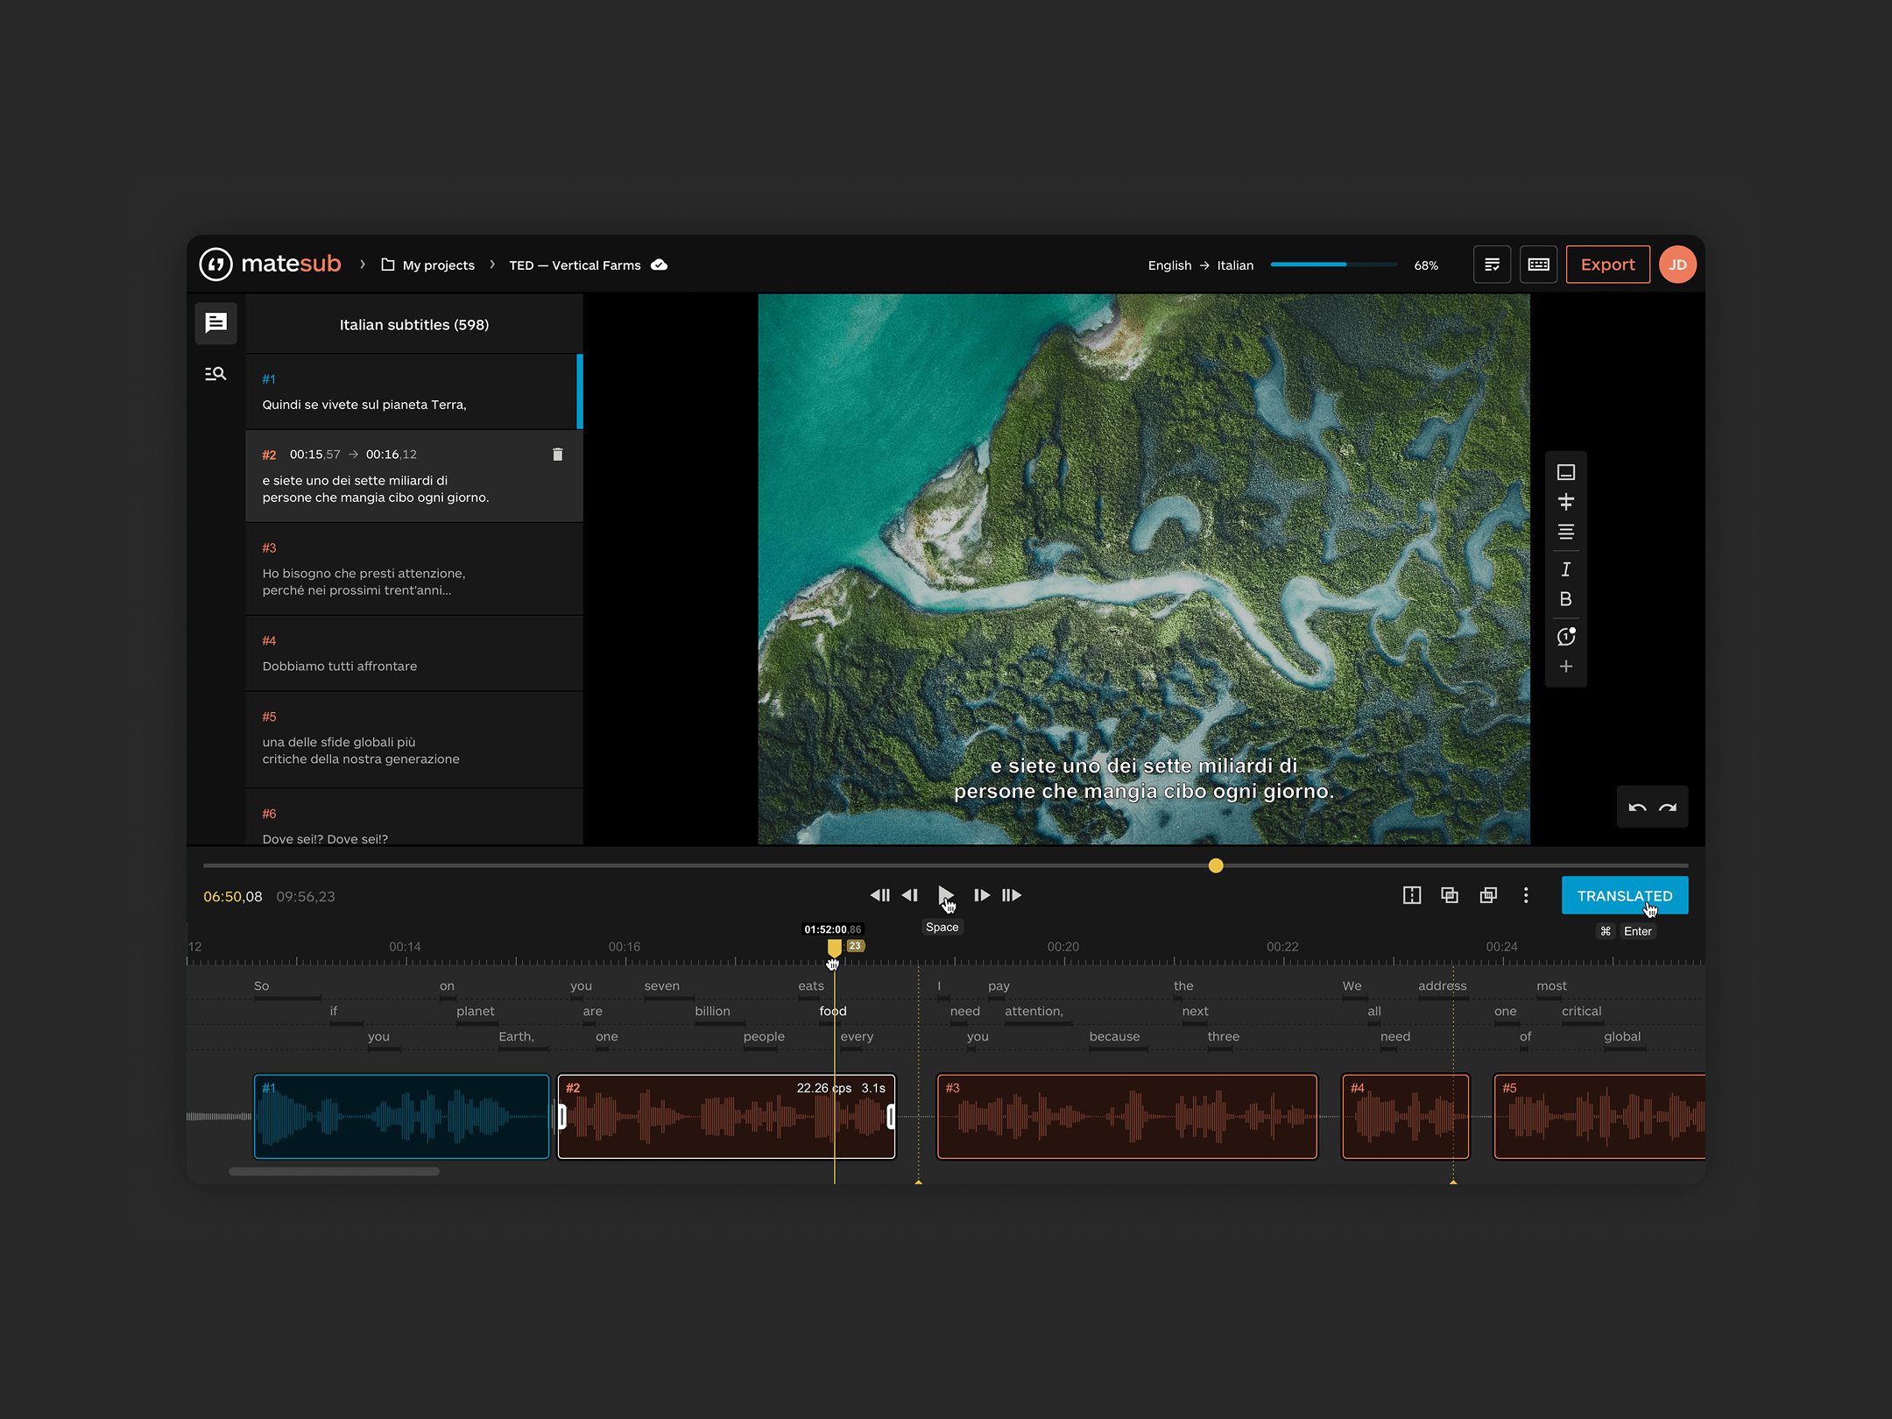This screenshot has height=1419, width=1892.
Task: Open the subtitle search and filter tool
Action: tap(215, 373)
